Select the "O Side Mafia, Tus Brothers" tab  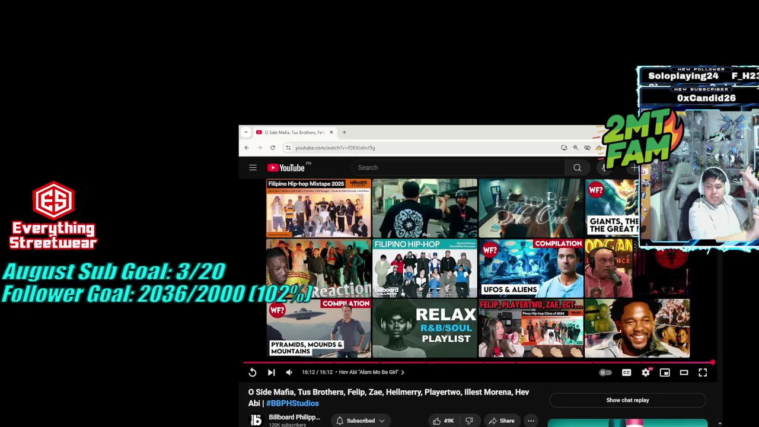click(x=294, y=132)
